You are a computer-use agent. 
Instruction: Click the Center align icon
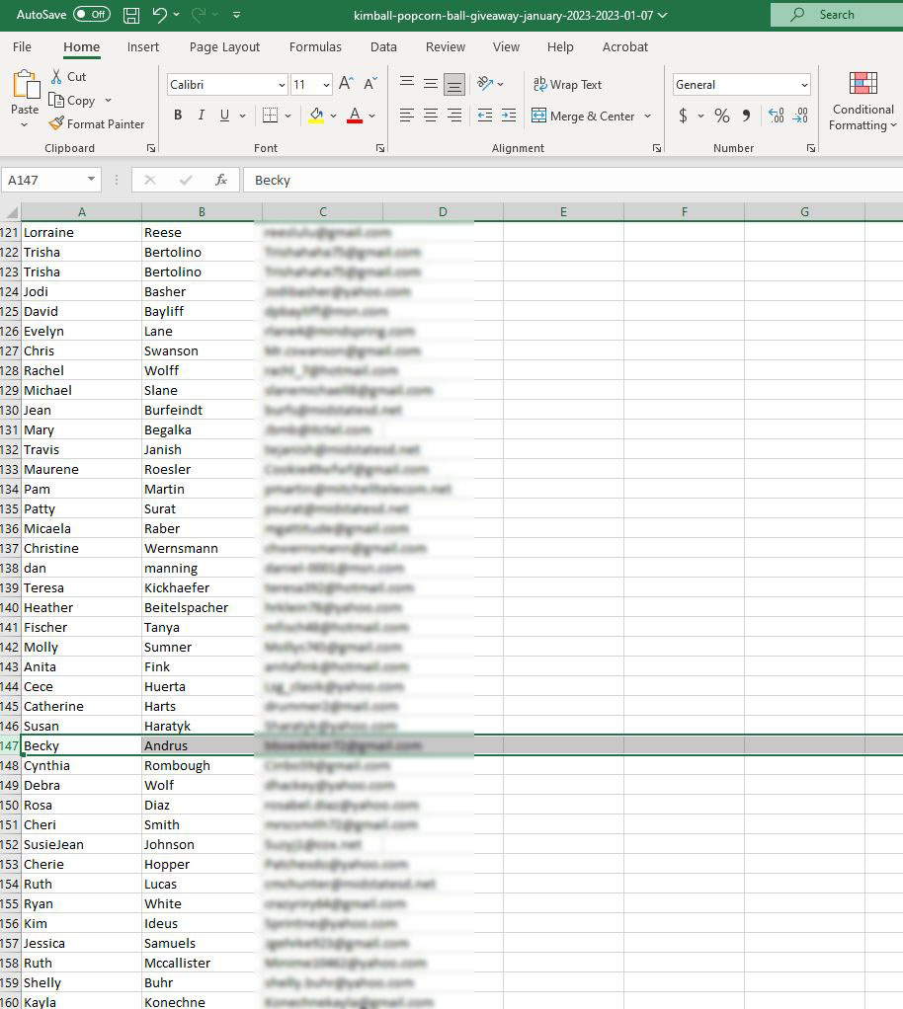tap(431, 116)
